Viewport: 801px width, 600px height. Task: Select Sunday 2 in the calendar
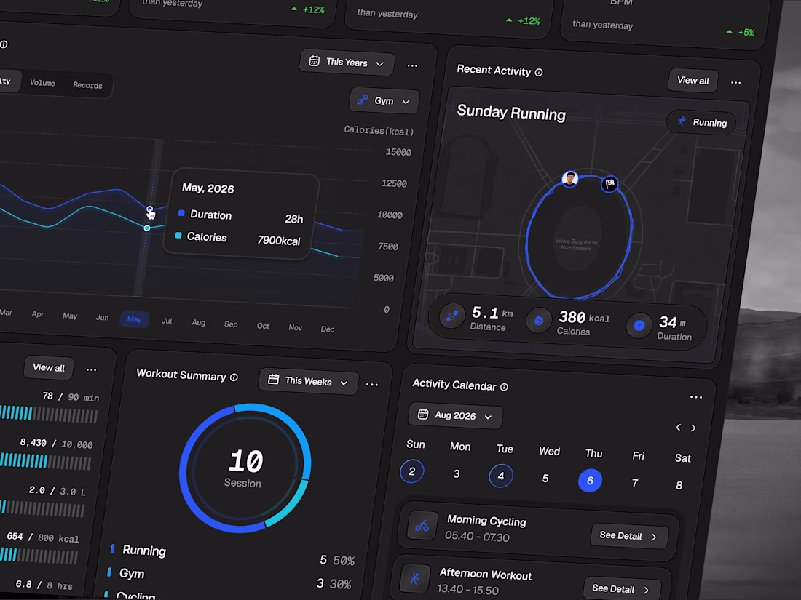point(411,471)
